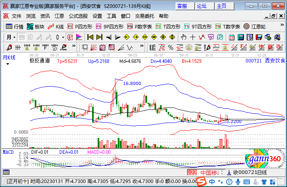Click the teal 纵 icon
Image resolution: width=287 pixels, height=187 pixels.
point(220,37)
